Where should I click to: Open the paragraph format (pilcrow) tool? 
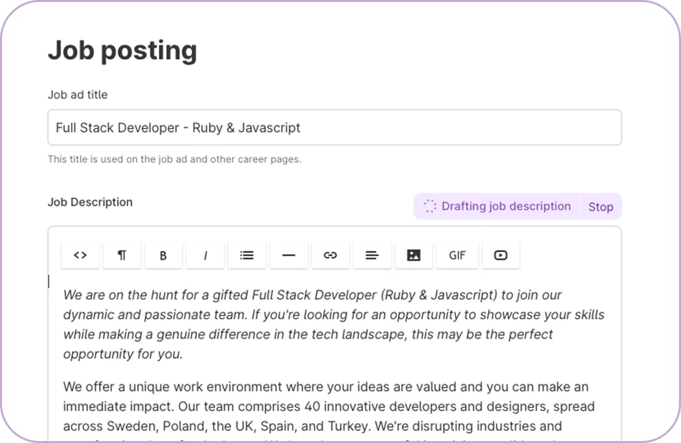pos(122,256)
